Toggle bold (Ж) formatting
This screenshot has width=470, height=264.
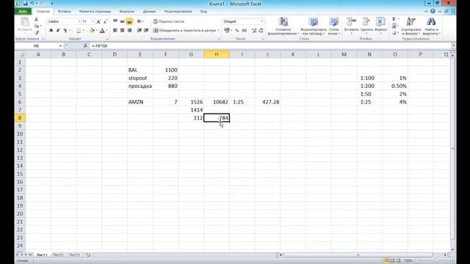click(51, 31)
